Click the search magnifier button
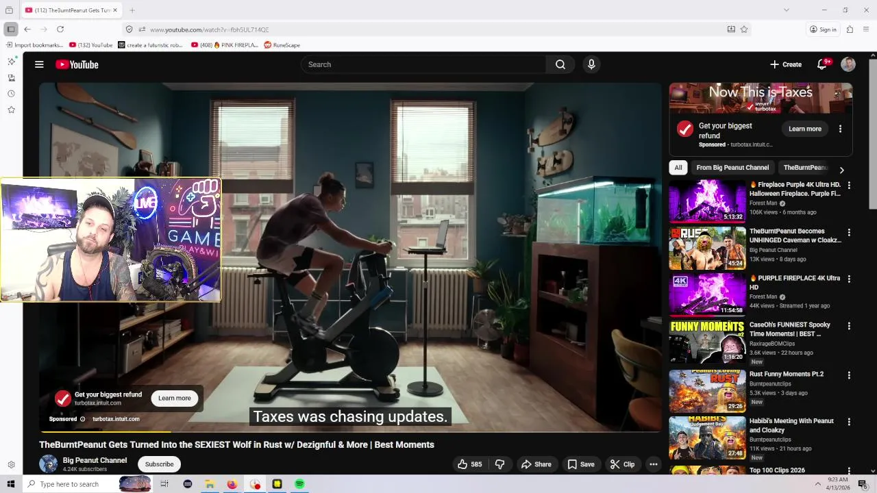The width and height of the screenshot is (877, 493). (x=560, y=64)
